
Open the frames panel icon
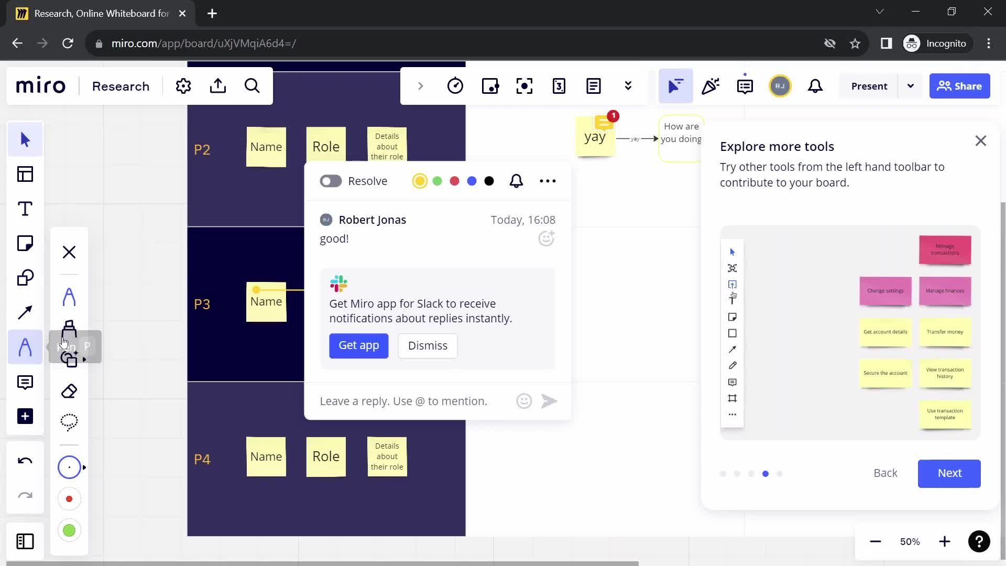click(x=24, y=542)
